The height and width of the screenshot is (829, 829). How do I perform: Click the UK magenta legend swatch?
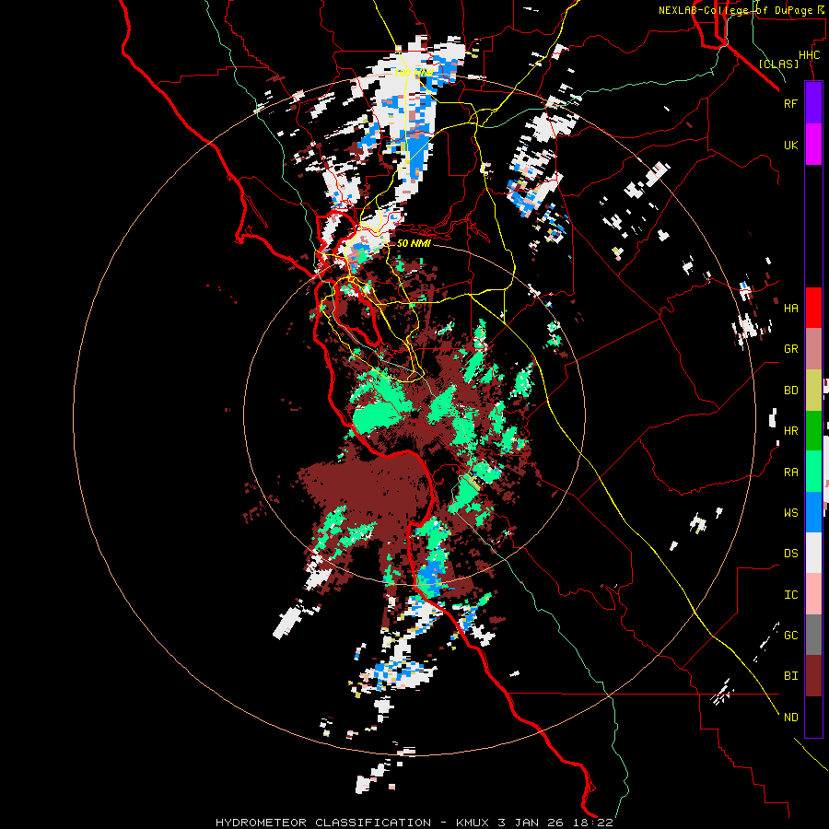(813, 145)
